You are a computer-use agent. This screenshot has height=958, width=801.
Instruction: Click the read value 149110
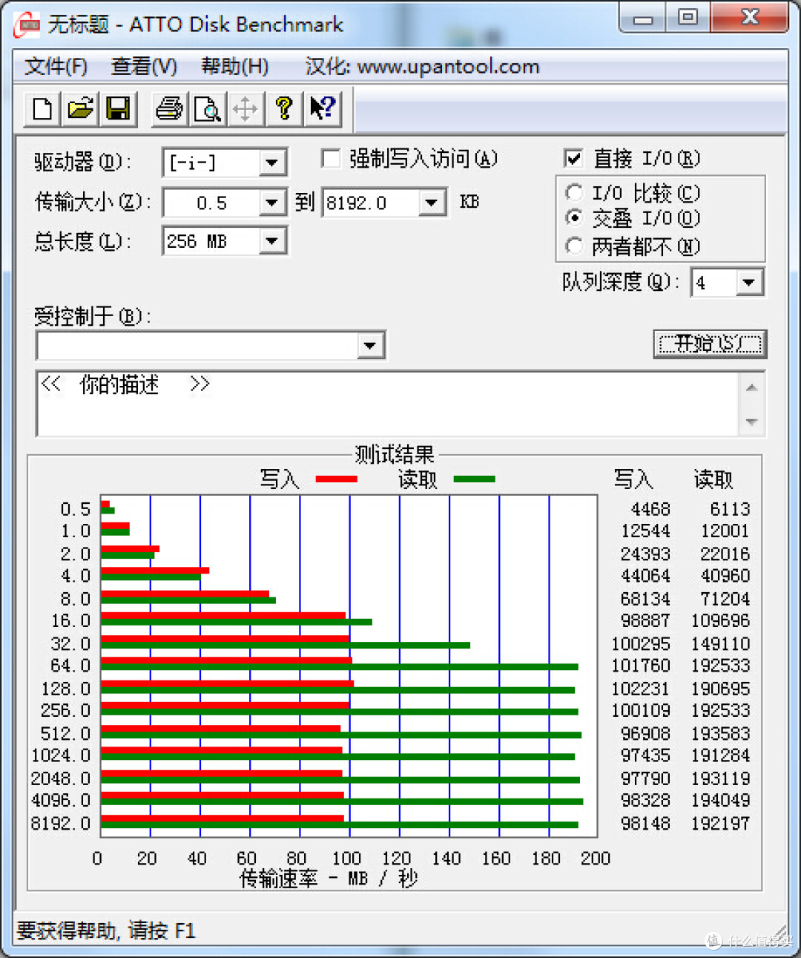721,644
